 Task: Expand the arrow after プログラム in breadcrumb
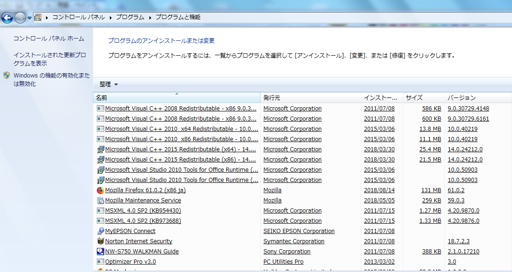click(x=150, y=18)
